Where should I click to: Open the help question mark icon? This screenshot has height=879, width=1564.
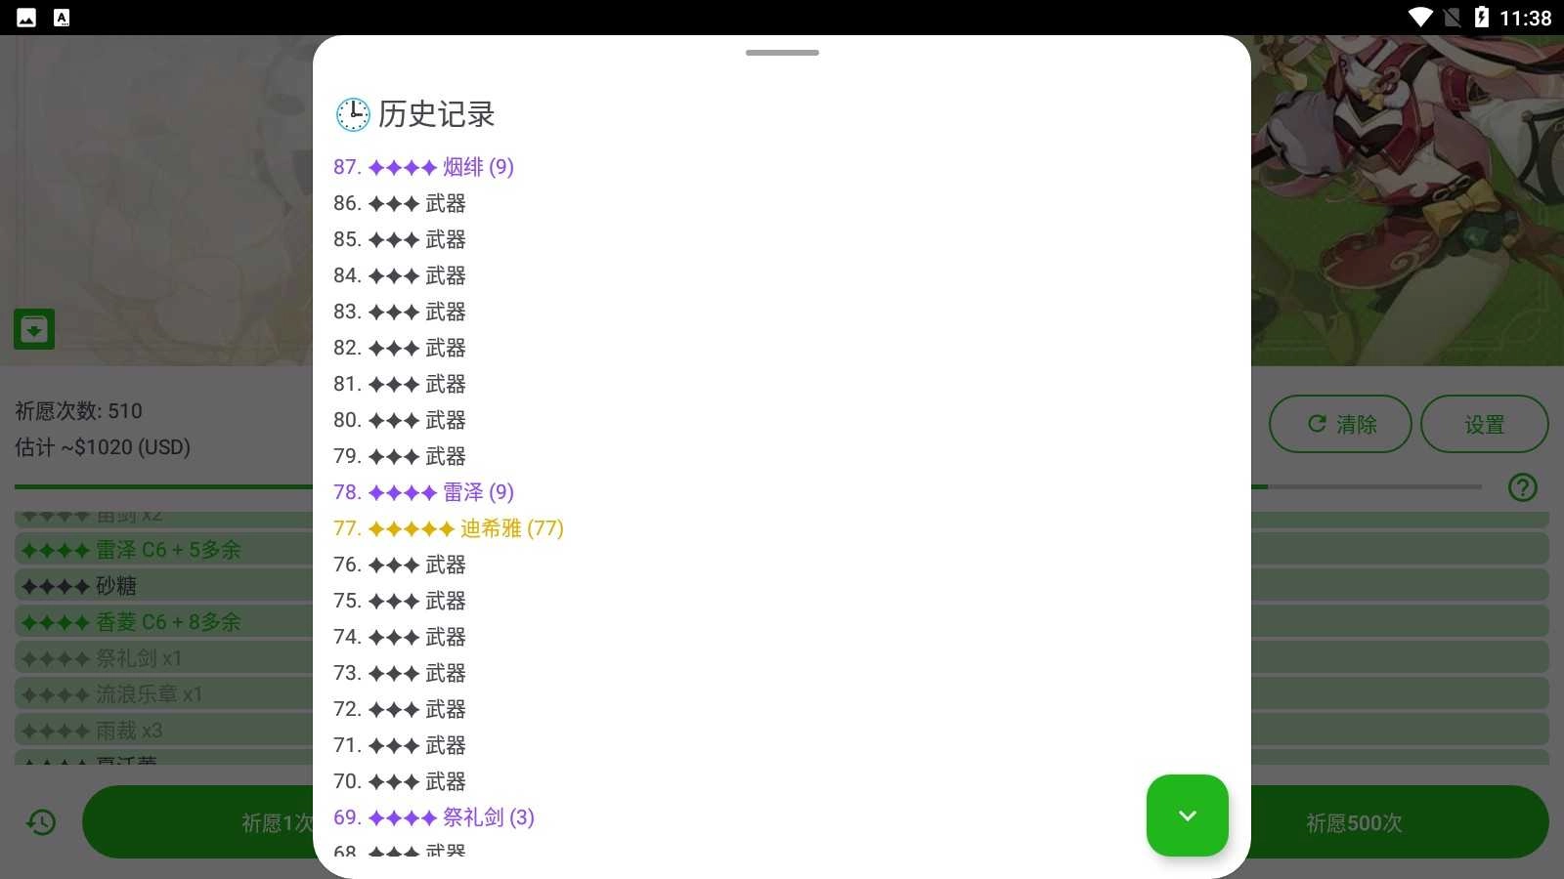click(x=1522, y=487)
